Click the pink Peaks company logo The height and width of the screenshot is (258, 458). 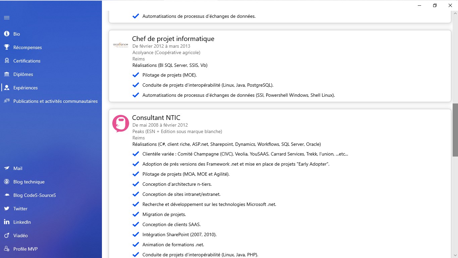pyautogui.click(x=121, y=123)
